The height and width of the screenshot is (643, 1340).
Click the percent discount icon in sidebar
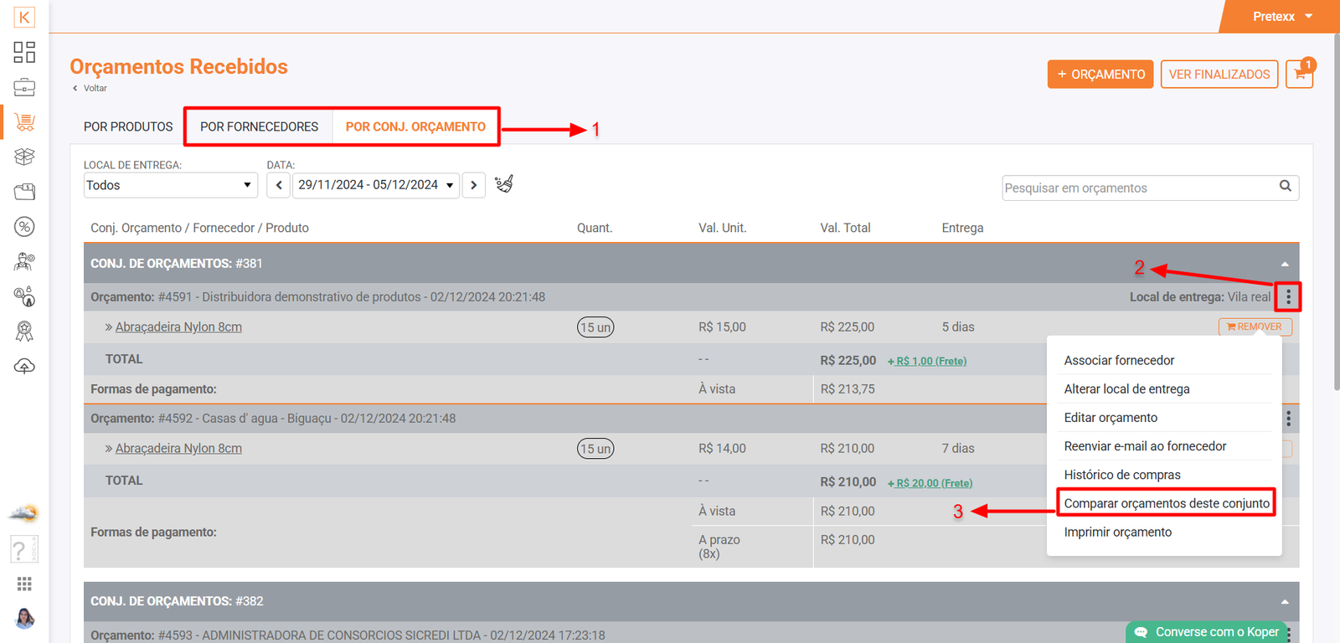24,227
